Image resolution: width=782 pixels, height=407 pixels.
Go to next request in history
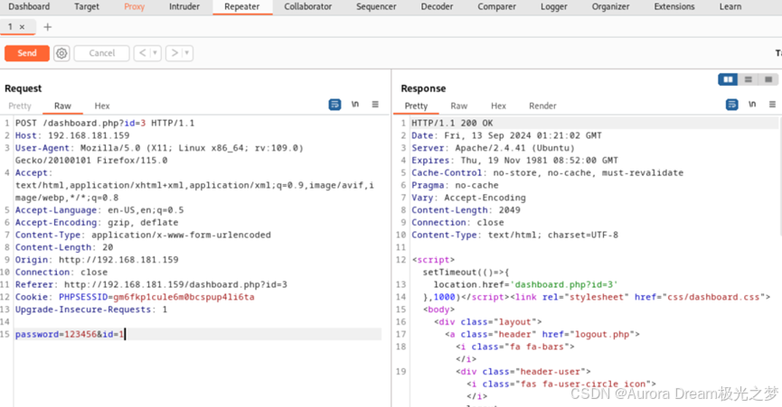174,52
